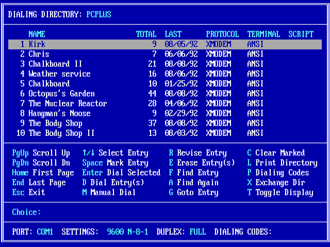
Task: Click the Goto Entry option
Action: click(193, 192)
